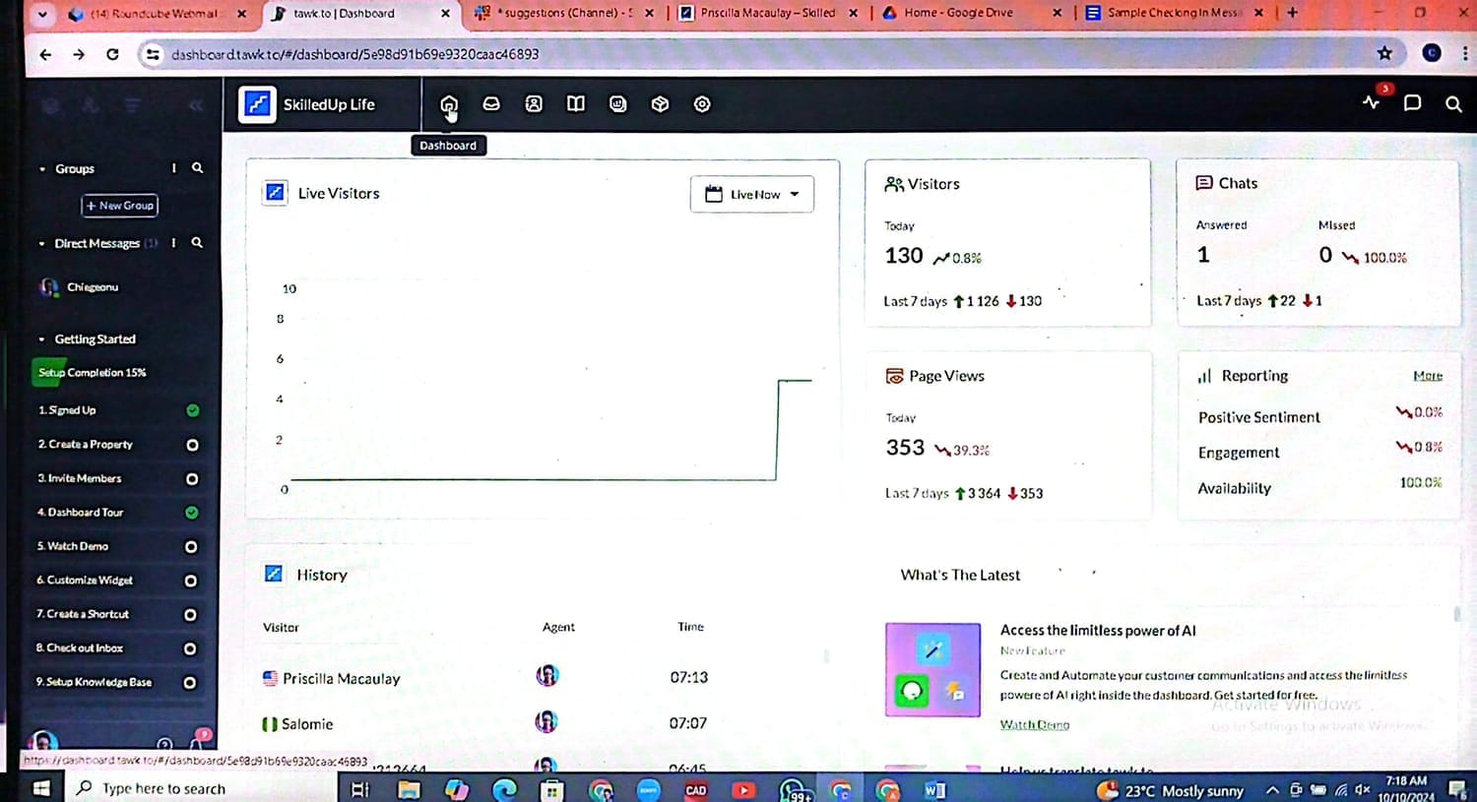Open the chat bubble icon in the header

click(x=1412, y=102)
